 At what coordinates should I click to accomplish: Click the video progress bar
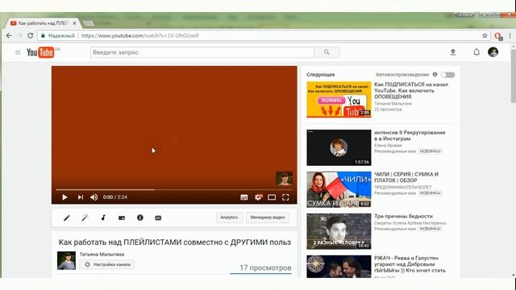click(174, 190)
